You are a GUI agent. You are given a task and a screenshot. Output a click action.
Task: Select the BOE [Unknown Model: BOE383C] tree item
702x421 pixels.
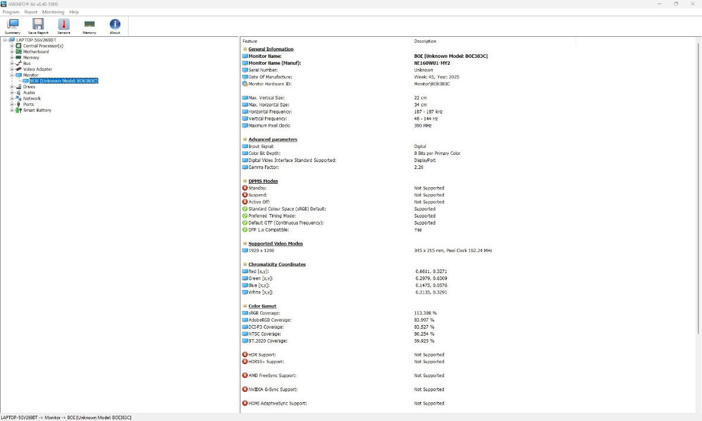click(x=64, y=81)
